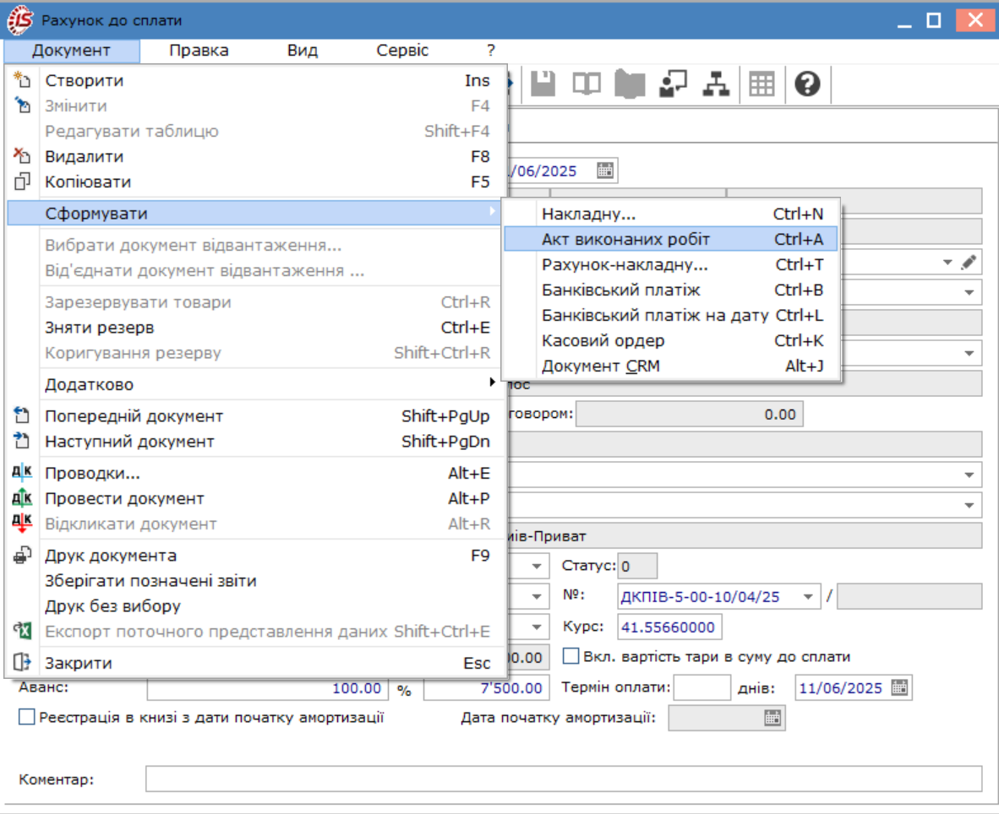Click the Коментар input field
The height and width of the screenshot is (814, 999).
563,779
